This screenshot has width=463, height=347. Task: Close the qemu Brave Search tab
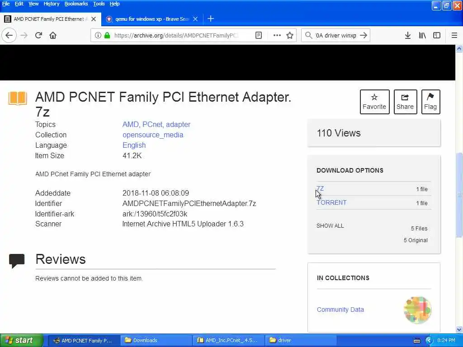[195, 19]
